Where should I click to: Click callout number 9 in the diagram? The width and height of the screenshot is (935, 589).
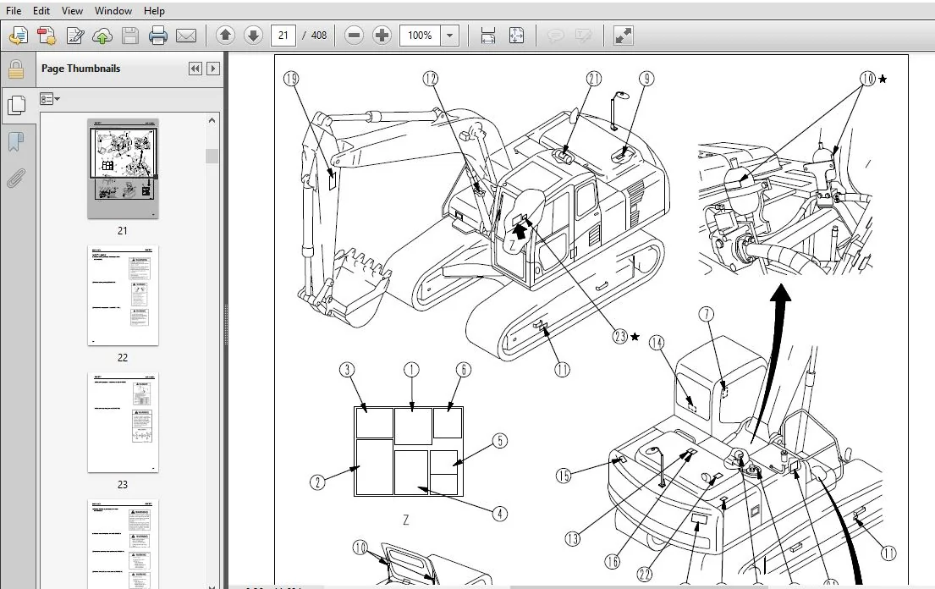click(x=646, y=79)
